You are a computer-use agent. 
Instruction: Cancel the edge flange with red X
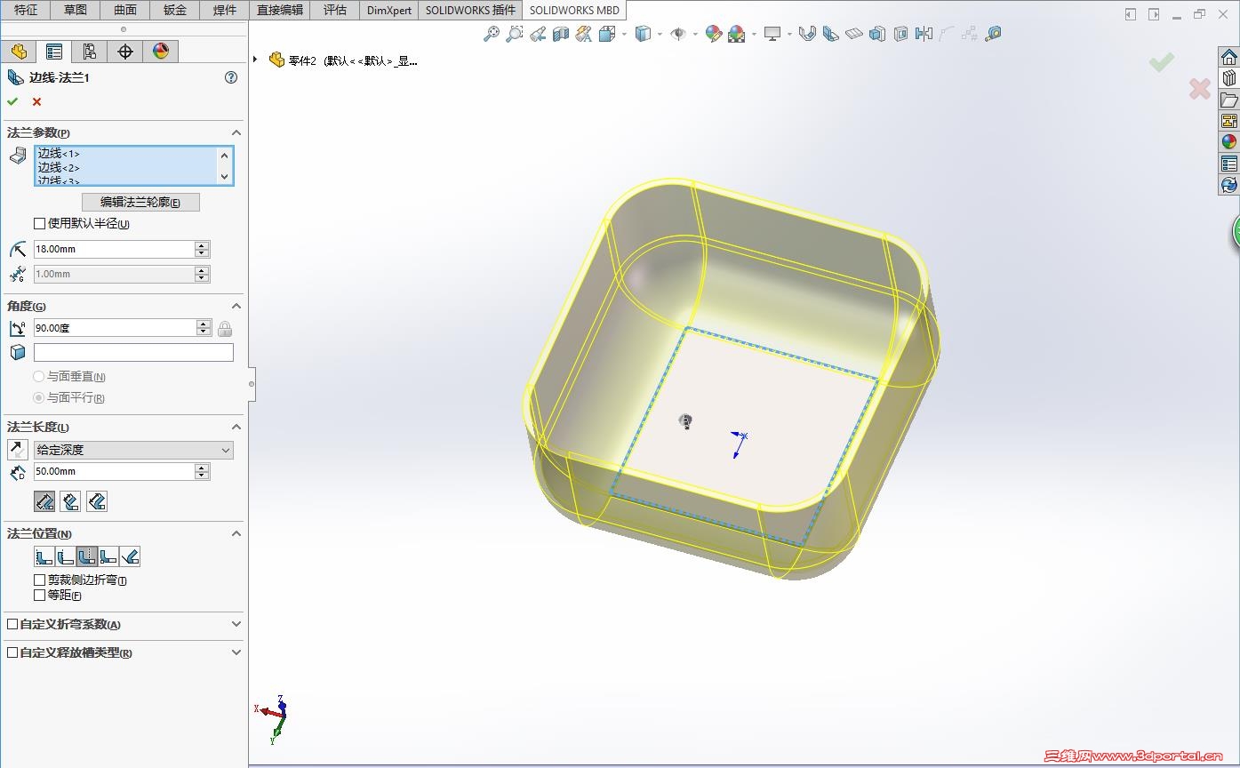click(x=36, y=101)
